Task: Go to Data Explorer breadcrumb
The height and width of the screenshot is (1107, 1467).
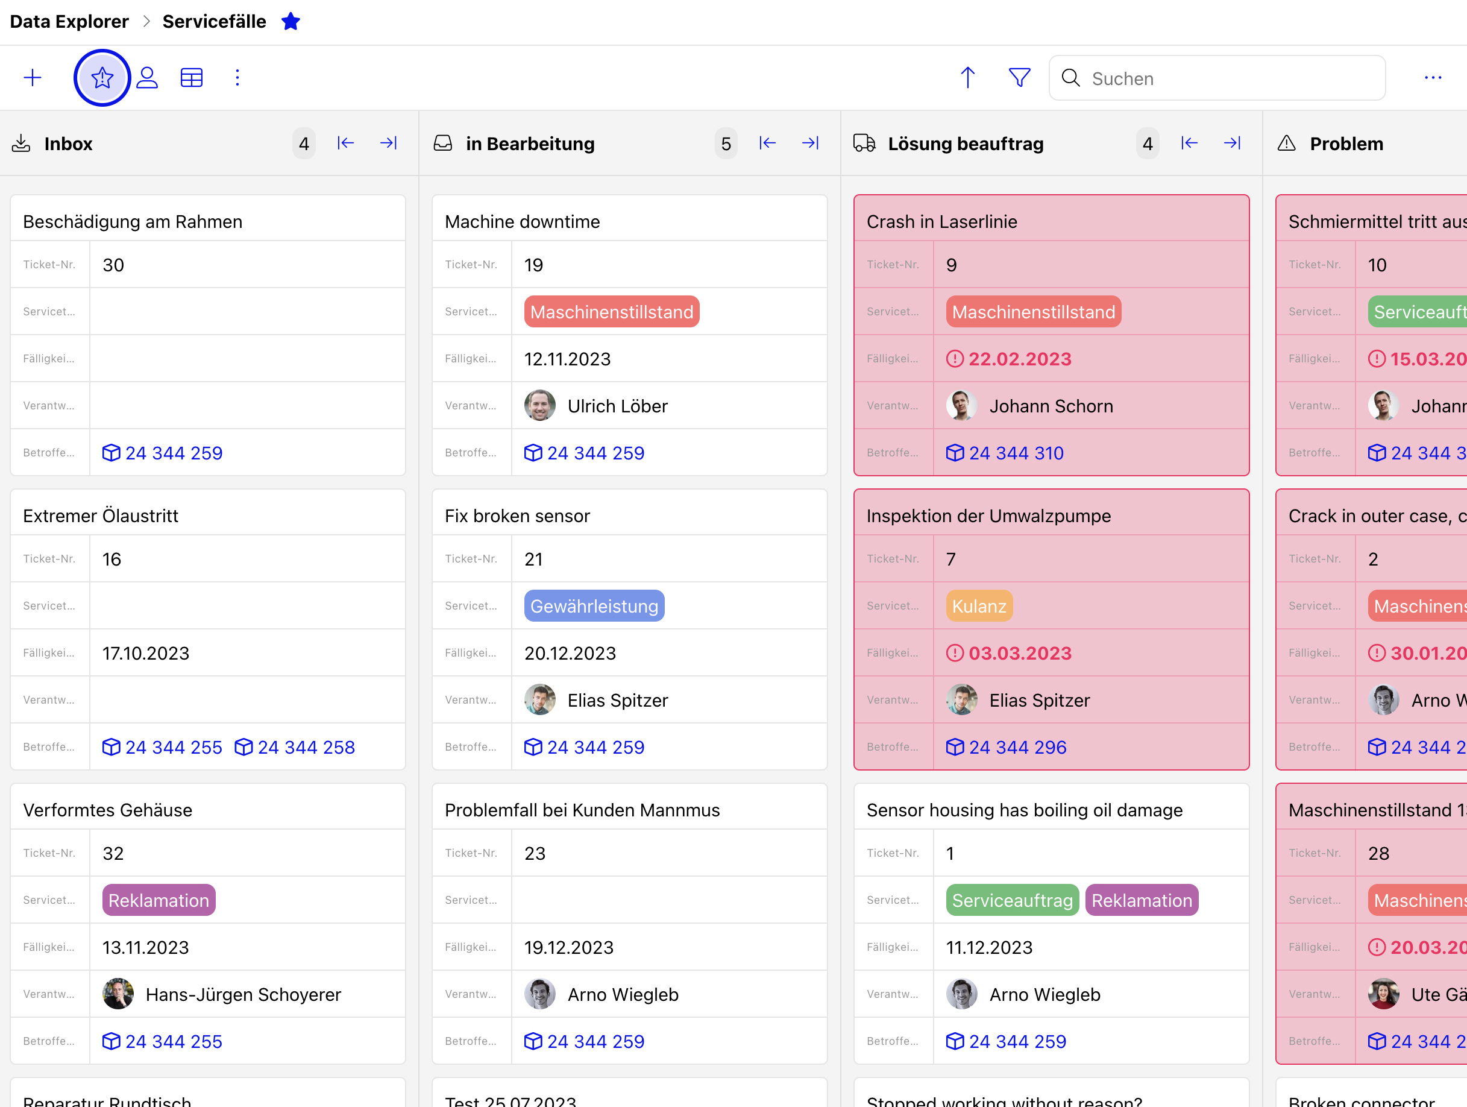Action: coord(69,21)
